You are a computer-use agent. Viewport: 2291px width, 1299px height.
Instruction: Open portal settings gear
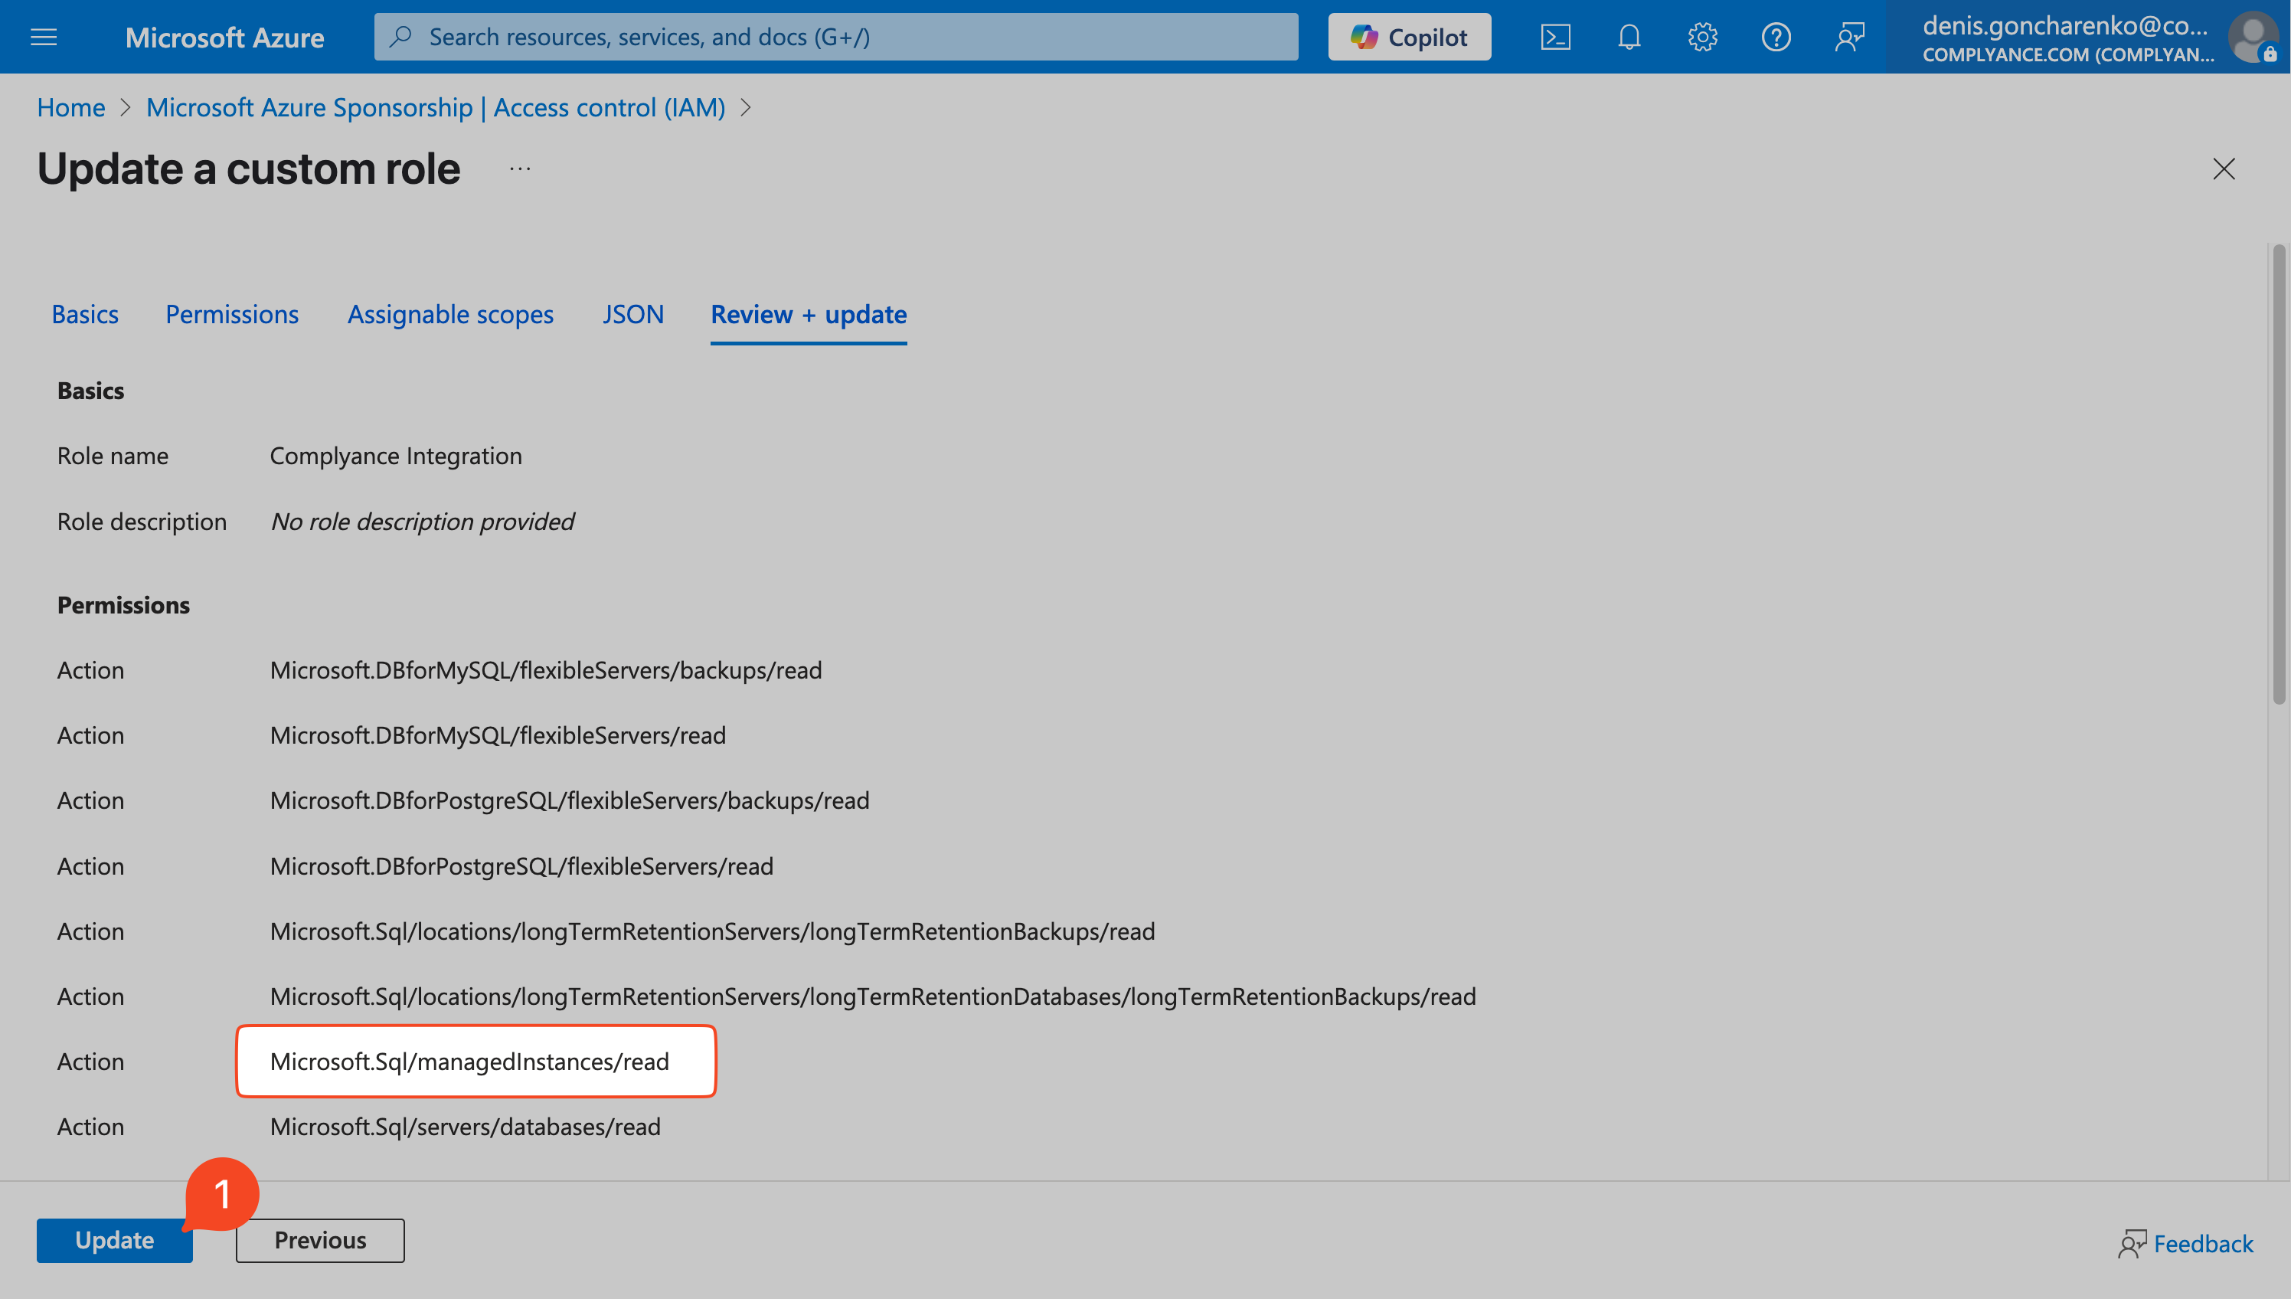[1702, 37]
